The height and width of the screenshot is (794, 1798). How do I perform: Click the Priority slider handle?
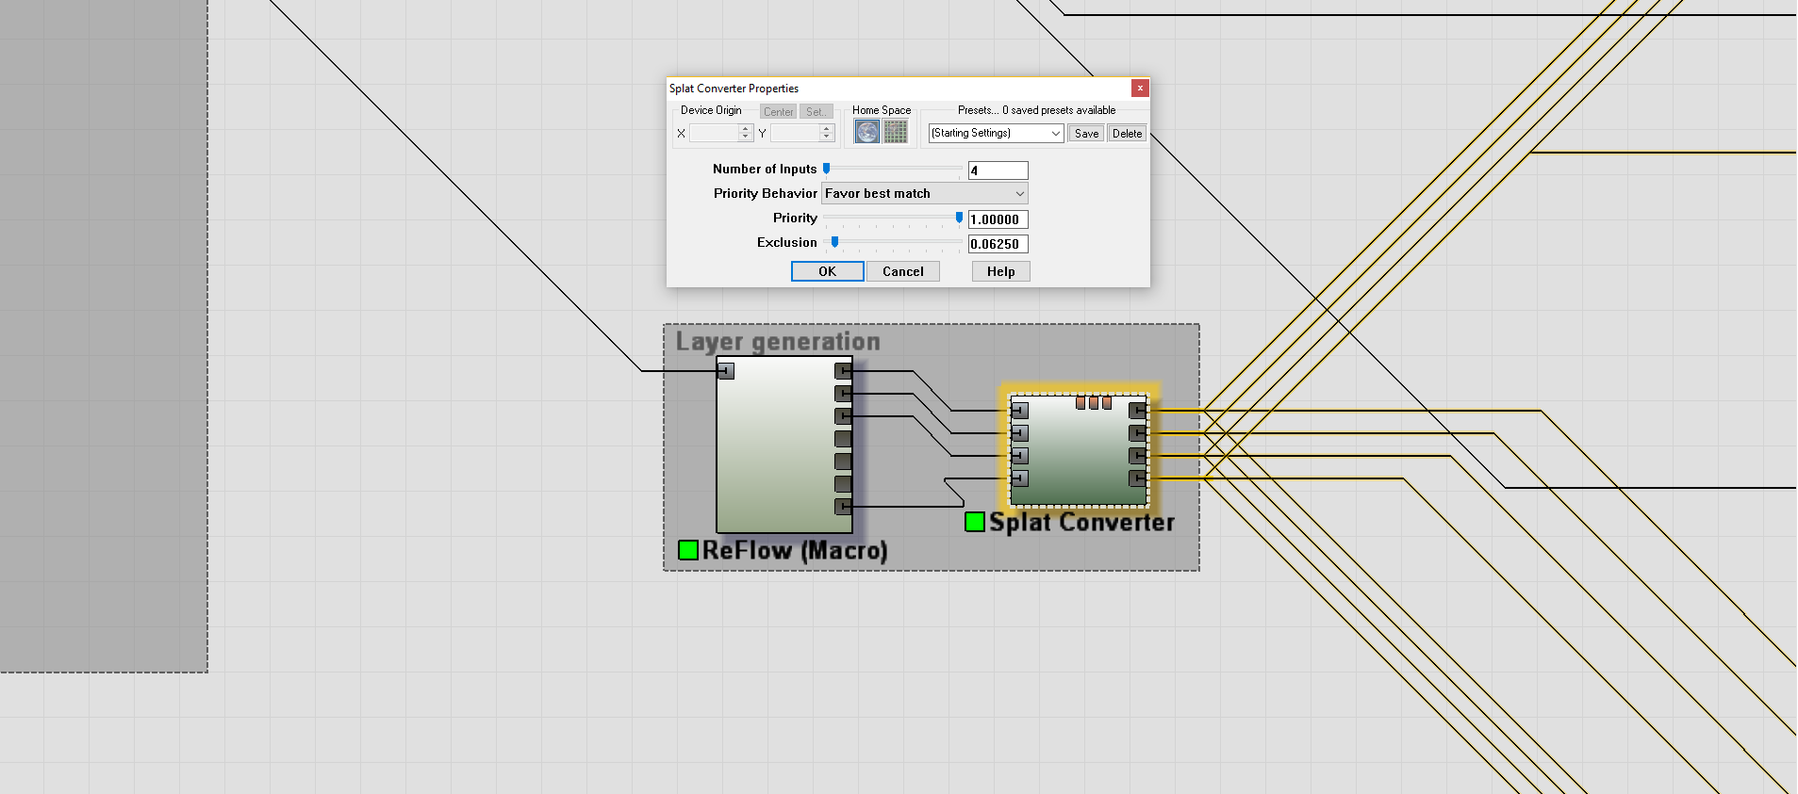[x=959, y=218]
